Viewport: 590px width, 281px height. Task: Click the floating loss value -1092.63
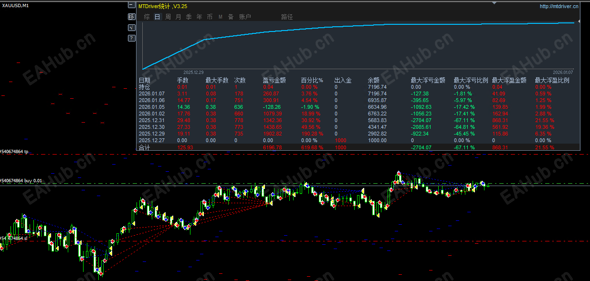click(x=421, y=107)
